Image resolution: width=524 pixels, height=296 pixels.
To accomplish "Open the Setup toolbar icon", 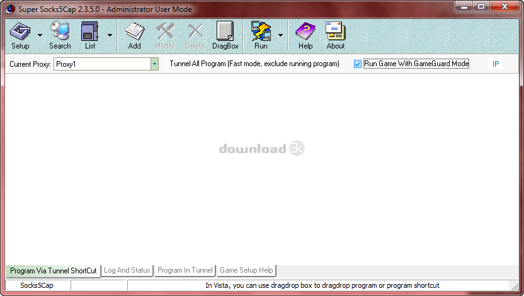I will tap(20, 35).
